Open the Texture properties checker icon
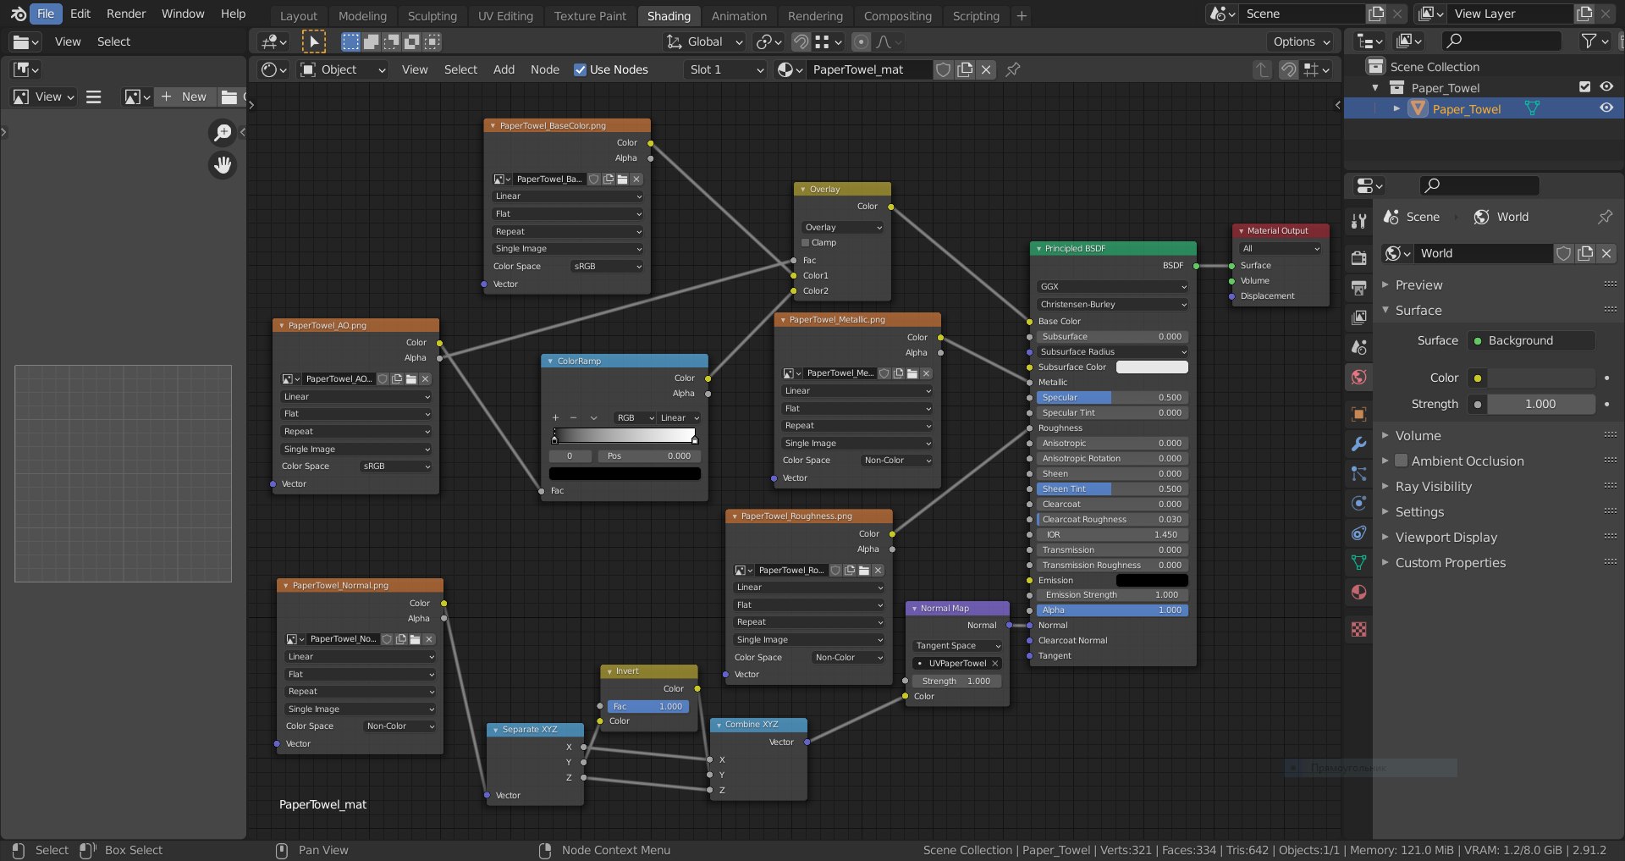 1358,629
